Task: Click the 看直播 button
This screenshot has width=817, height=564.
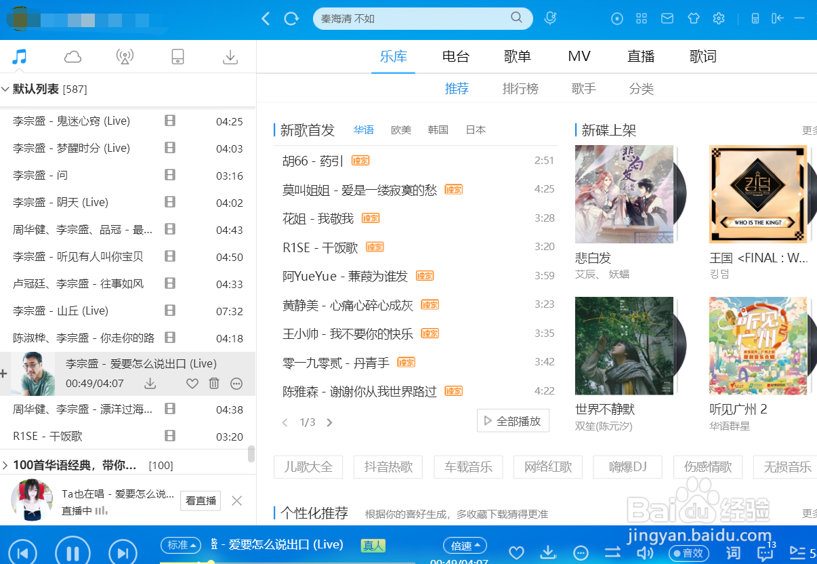Action: tap(201, 501)
